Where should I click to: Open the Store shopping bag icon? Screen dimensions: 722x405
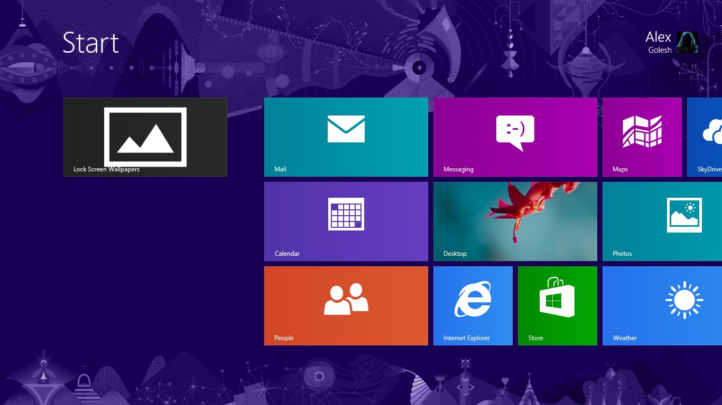557,297
